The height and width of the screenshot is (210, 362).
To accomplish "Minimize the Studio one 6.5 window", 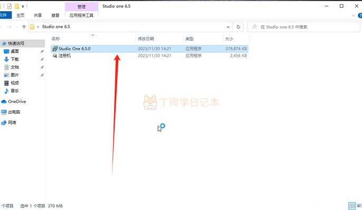I will 327,6.
